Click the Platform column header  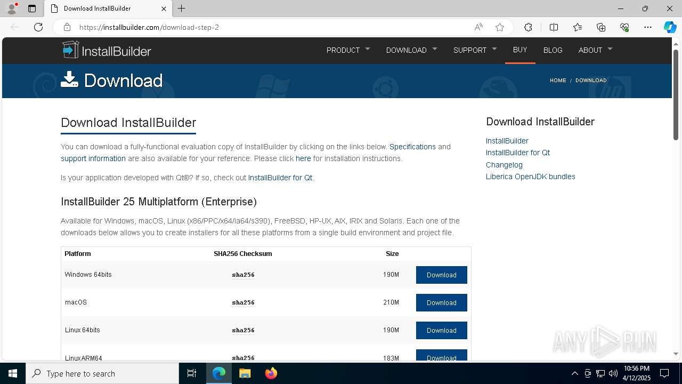[x=78, y=254]
